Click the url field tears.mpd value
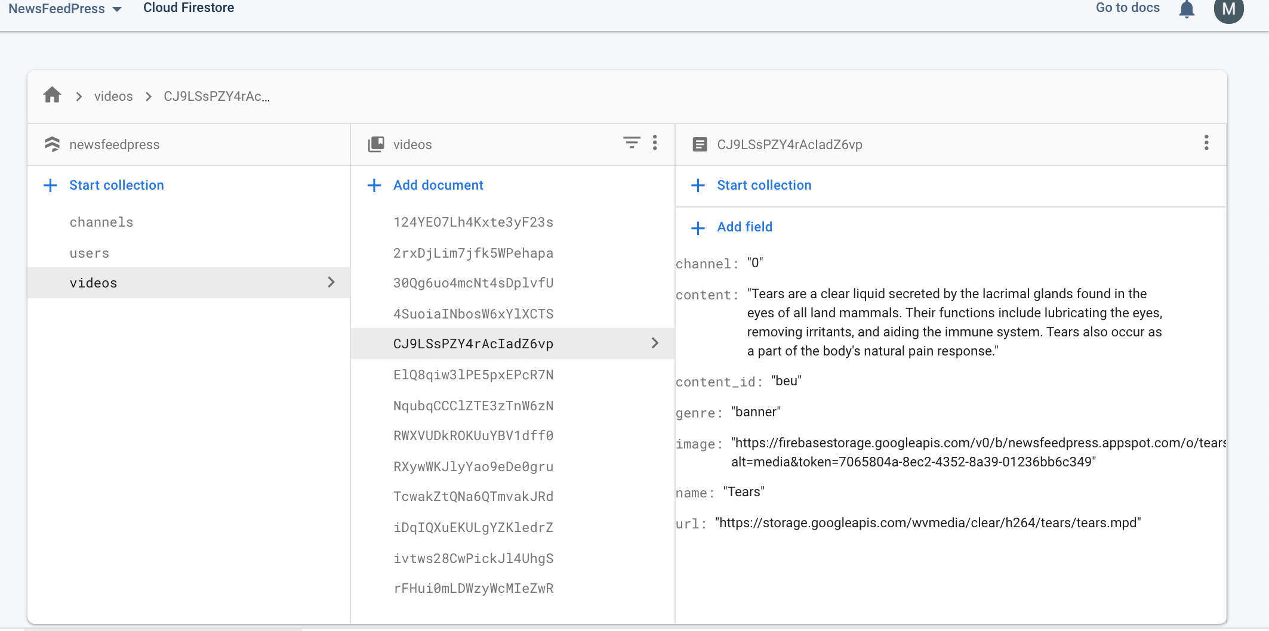 (x=928, y=522)
